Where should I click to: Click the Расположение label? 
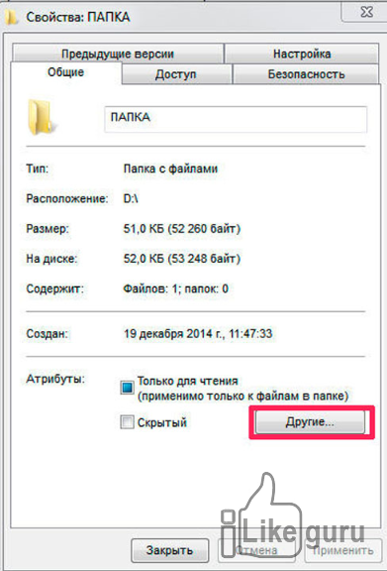pos(67,199)
